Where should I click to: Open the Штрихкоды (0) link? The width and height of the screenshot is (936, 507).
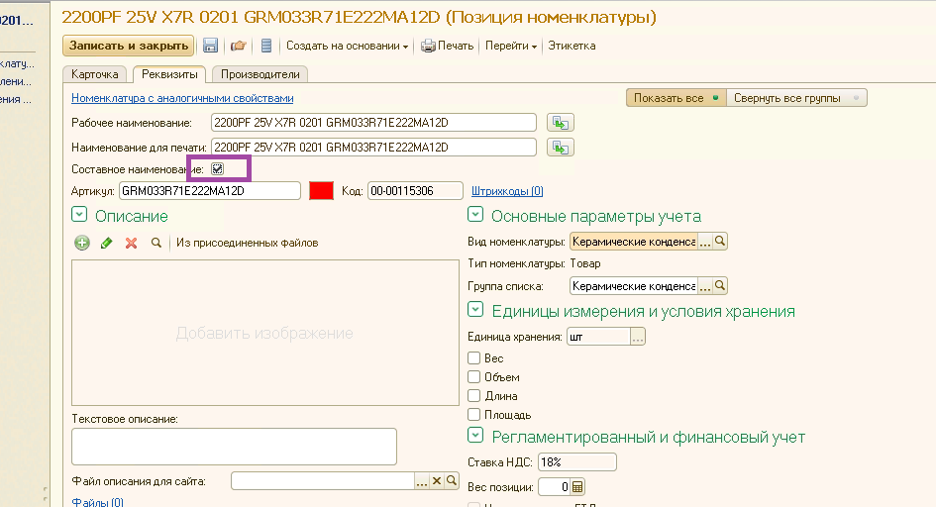[507, 191]
